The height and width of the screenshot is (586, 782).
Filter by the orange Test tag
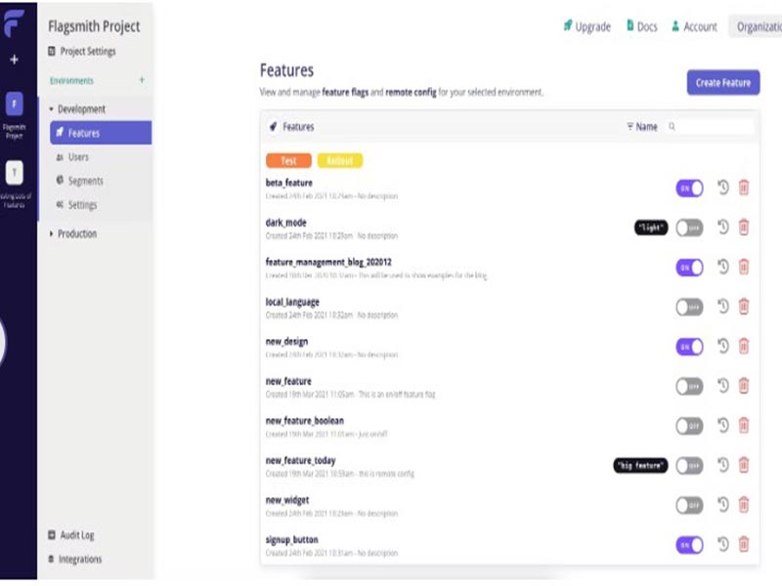[x=288, y=160]
